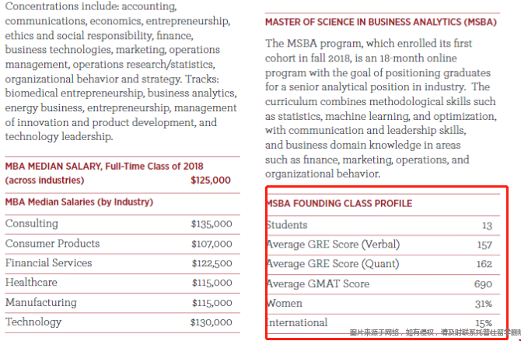The image size is (521, 341).
Task: Select the Average GRE Score (Quant) value 162
Action: (x=484, y=264)
